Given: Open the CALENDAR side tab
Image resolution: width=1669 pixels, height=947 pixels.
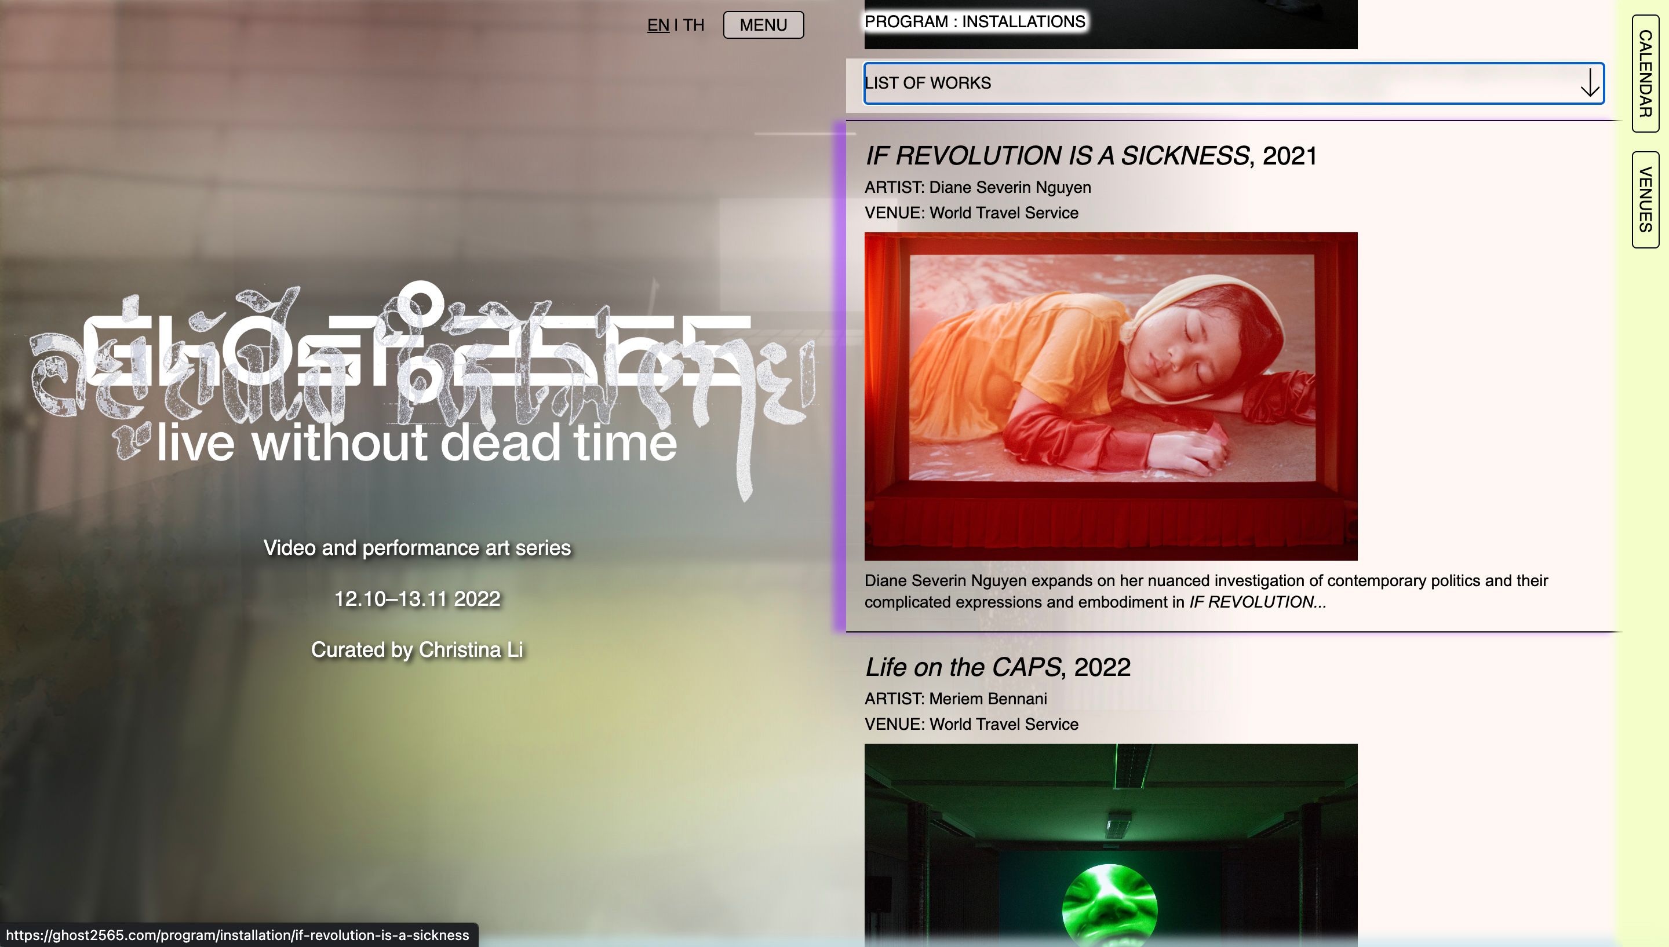Looking at the screenshot, I should [x=1645, y=74].
